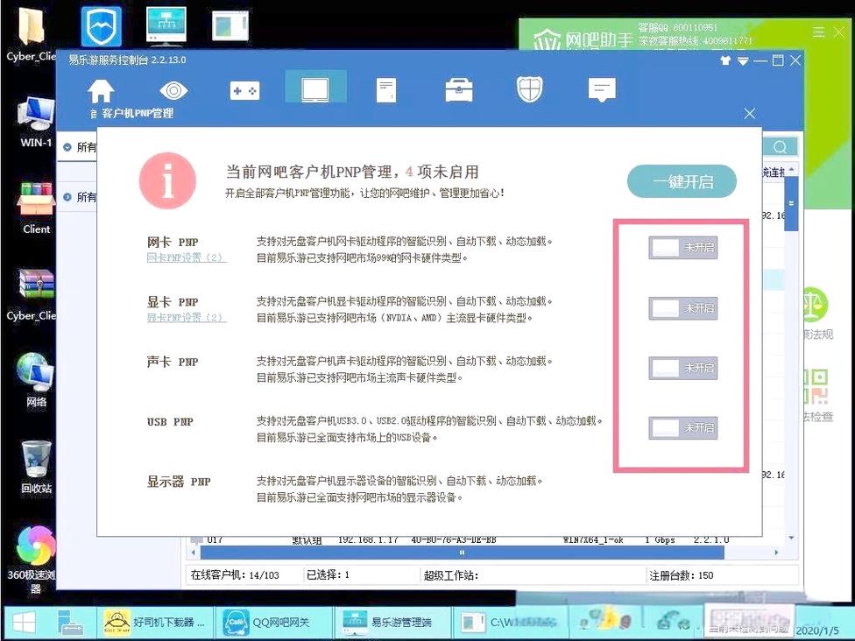Screen dimensions: 855x641
Task: Select the toolbox icon in the toolbar
Action: (458, 90)
